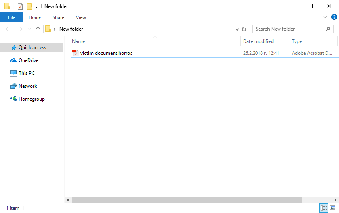Click the Adobe Acrobat D... type cell
Viewport: 339px width, 213px height.
pos(312,53)
